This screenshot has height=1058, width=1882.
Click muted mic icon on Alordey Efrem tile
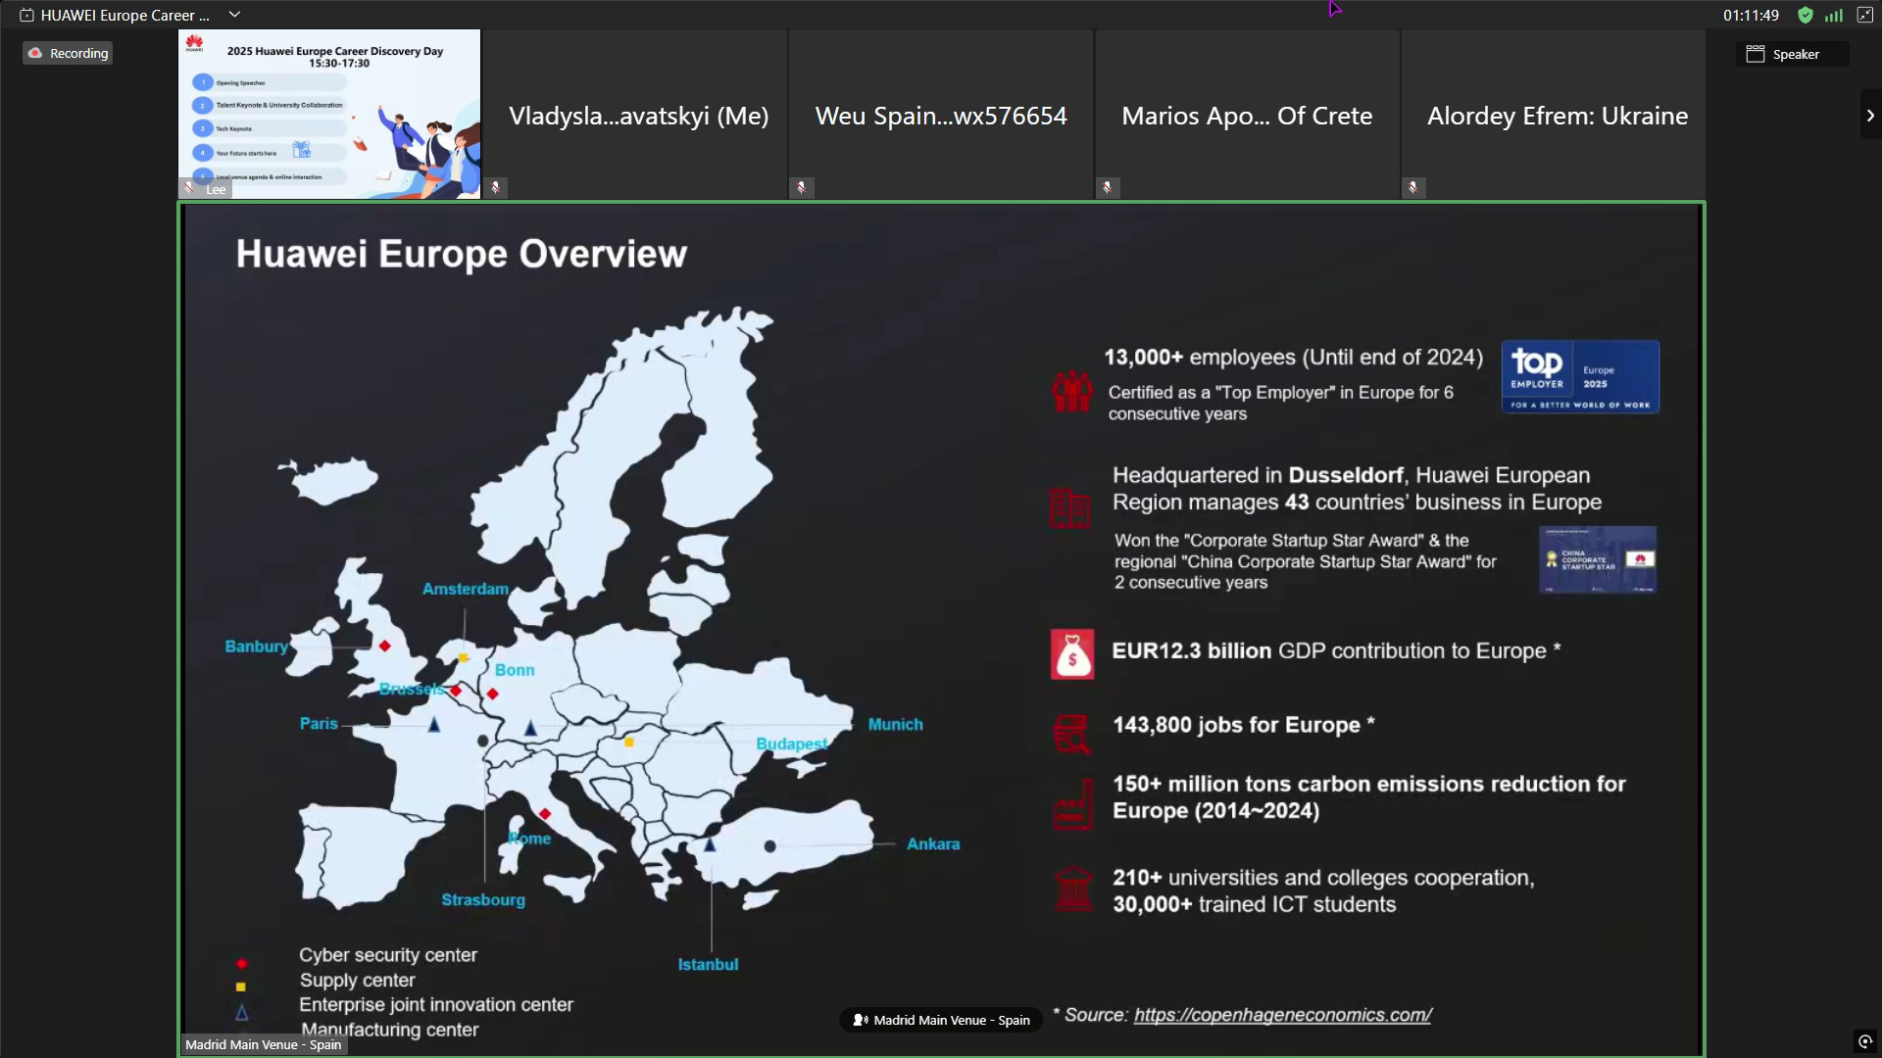pyautogui.click(x=1413, y=187)
